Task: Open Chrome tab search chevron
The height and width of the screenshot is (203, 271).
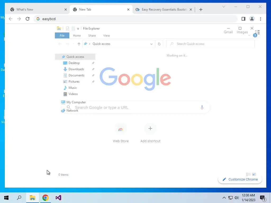Action: [223, 7]
